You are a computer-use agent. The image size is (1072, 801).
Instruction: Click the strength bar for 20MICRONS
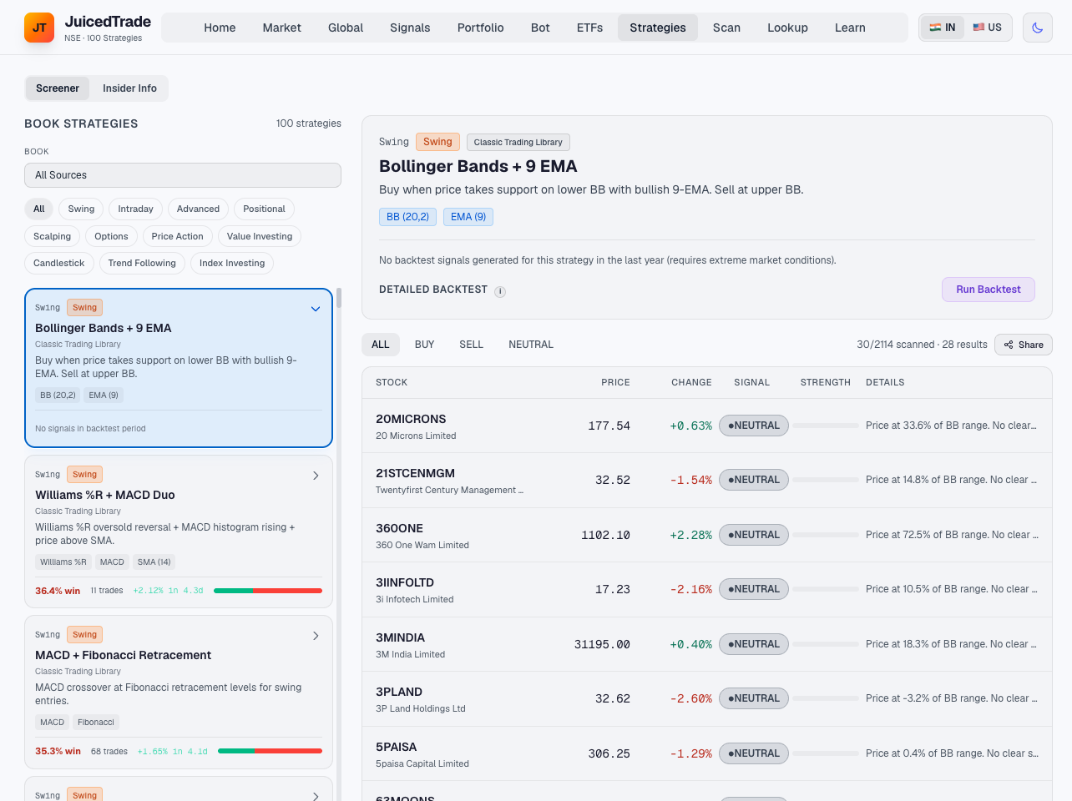point(826,426)
